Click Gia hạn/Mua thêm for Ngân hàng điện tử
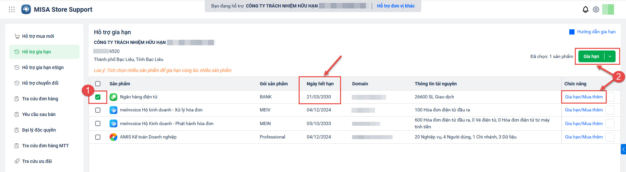 click(584, 97)
